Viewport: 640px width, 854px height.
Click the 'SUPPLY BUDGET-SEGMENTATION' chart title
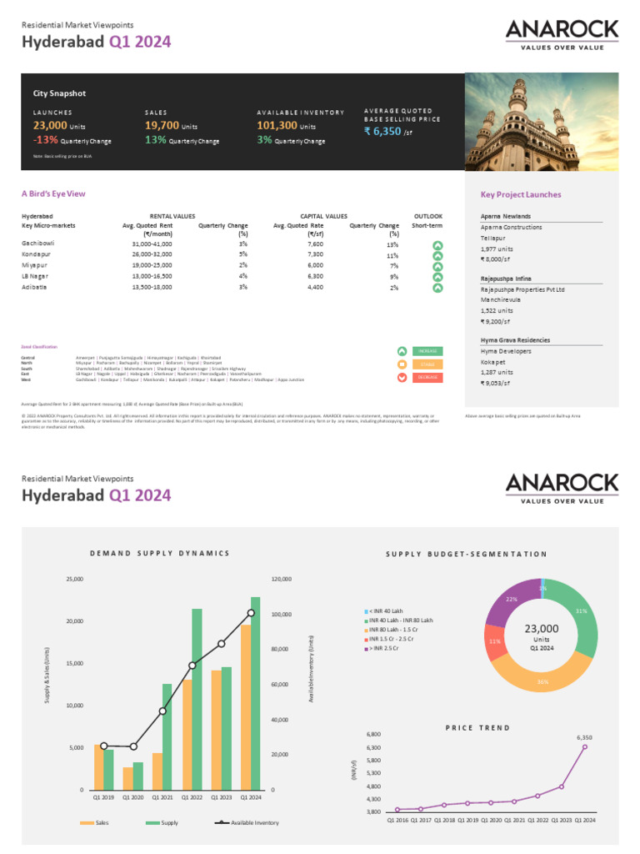(x=467, y=554)
